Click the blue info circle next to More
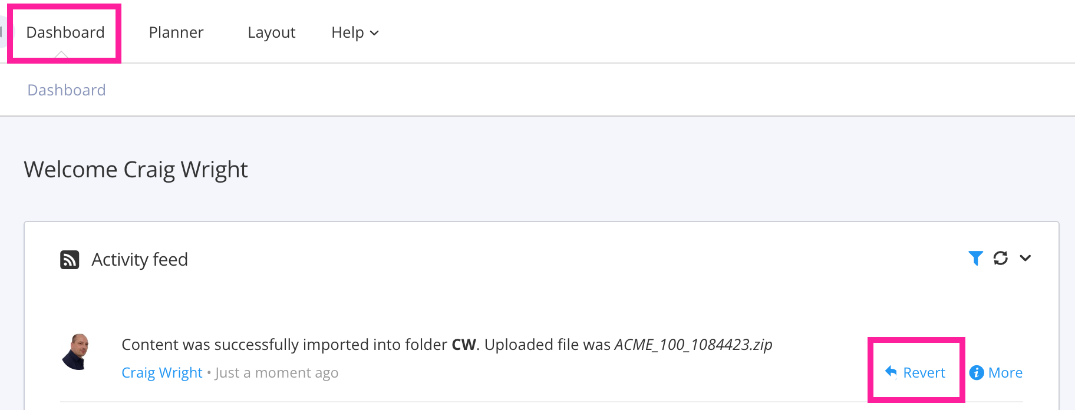 click(977, 372)
